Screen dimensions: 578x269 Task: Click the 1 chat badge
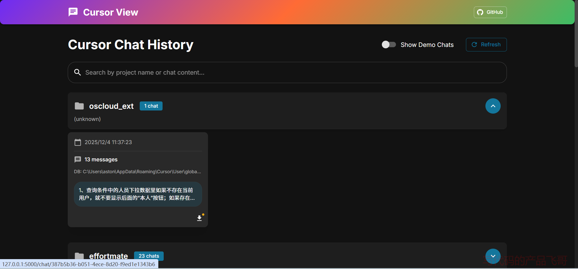point(151,106)
